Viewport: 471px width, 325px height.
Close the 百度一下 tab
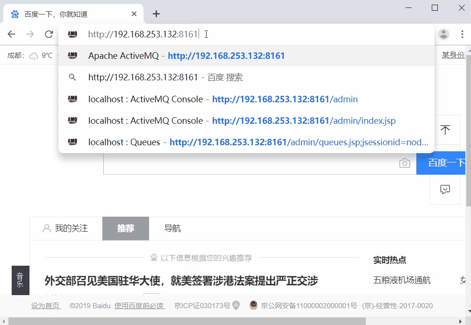(x=134, y=14)
